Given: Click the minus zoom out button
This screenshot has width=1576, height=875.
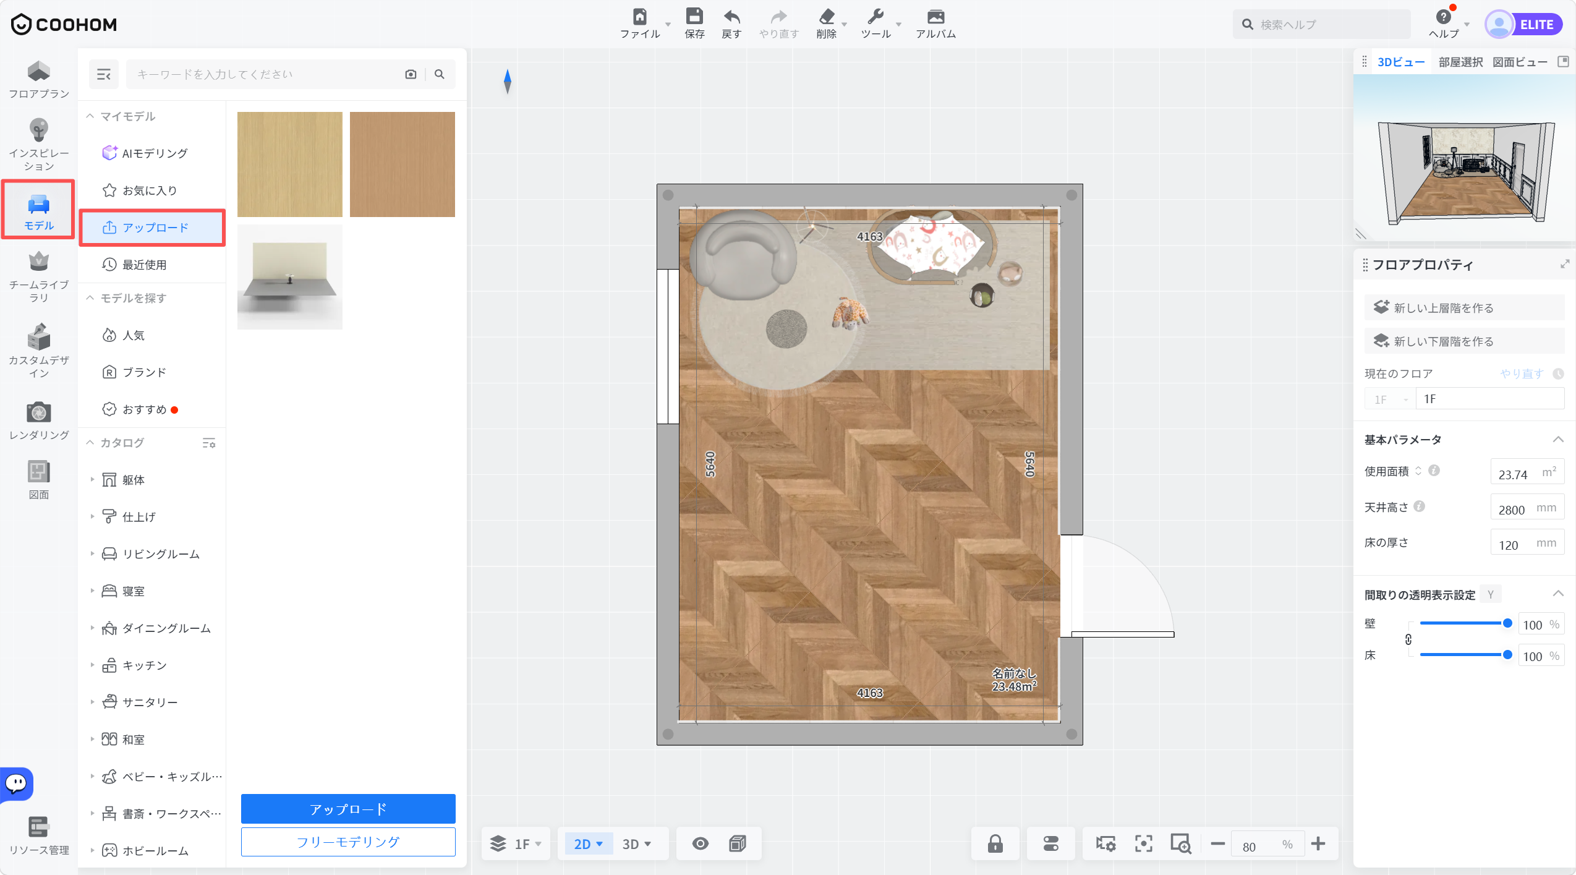Looking at the screenshot, I should click(1217, 843).
